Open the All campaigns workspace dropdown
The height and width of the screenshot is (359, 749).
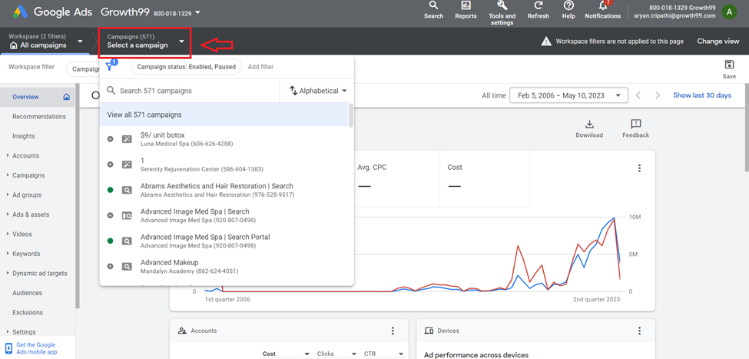80,42
